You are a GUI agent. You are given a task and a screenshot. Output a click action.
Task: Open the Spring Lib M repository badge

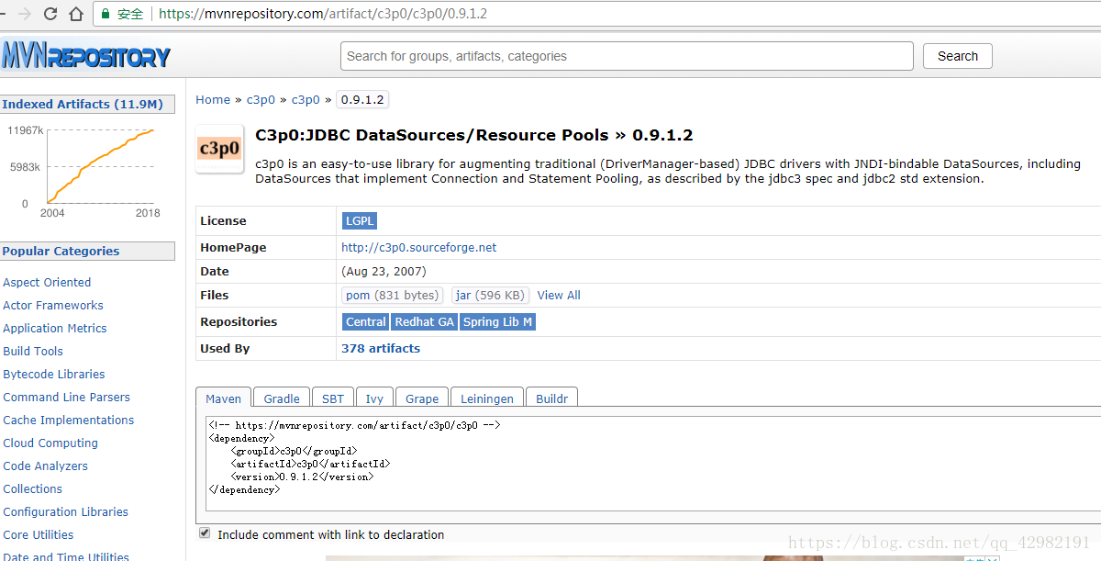497,321
